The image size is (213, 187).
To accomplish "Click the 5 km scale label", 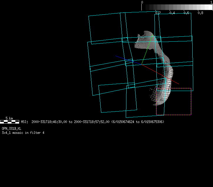I will (9, 118).
